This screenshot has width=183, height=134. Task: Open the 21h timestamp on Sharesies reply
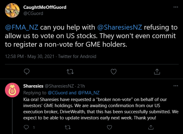(81, 86)
